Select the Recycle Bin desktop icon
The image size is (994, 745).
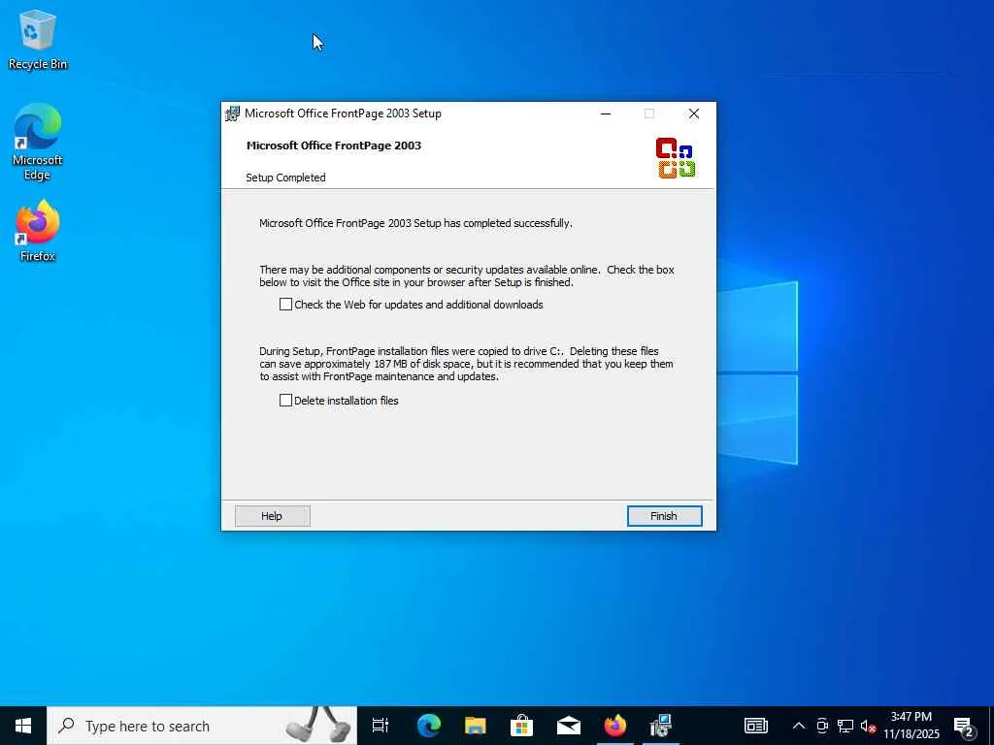click(38, 39)
